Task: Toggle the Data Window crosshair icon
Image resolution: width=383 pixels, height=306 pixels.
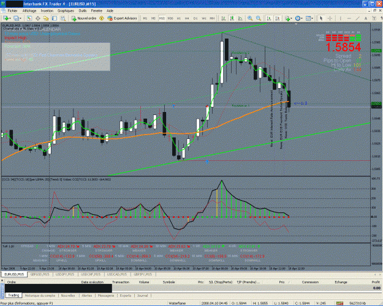Action: click(37, 18)
